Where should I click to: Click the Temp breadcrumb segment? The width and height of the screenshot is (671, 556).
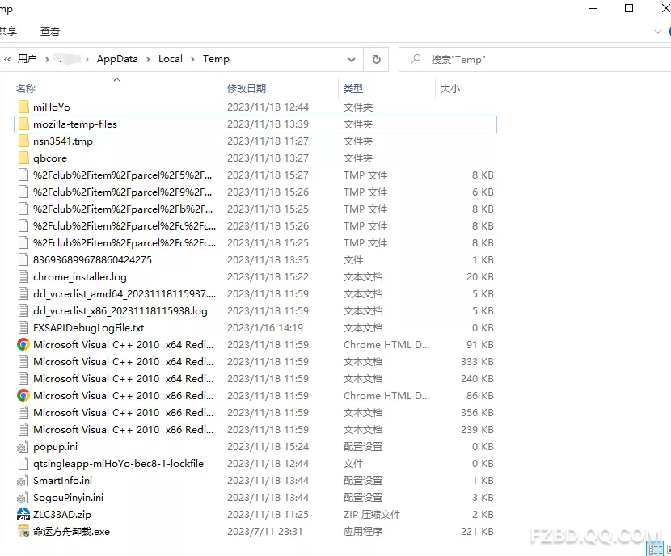[216, 59]
